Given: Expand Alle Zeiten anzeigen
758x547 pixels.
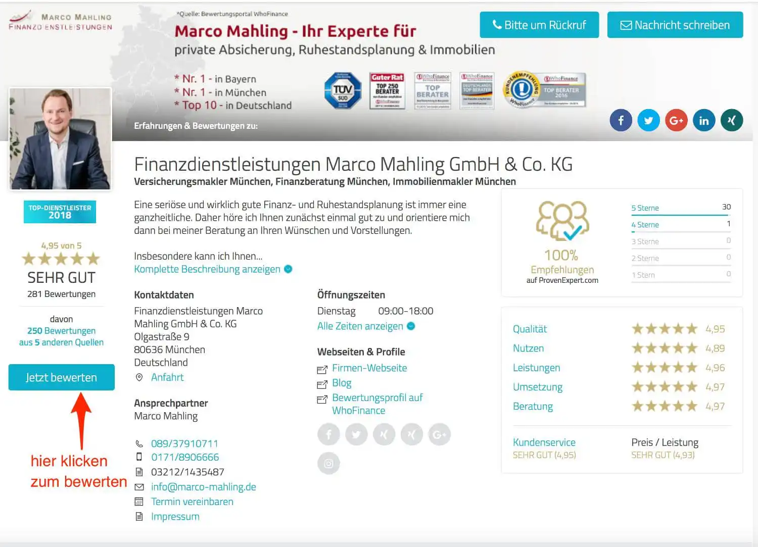Looking at the screenshot, I should click(360, 326).
